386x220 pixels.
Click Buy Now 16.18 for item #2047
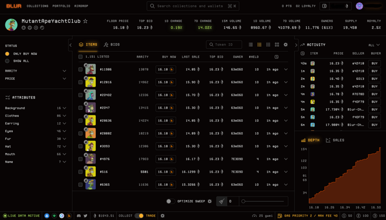tap(166, 108)
